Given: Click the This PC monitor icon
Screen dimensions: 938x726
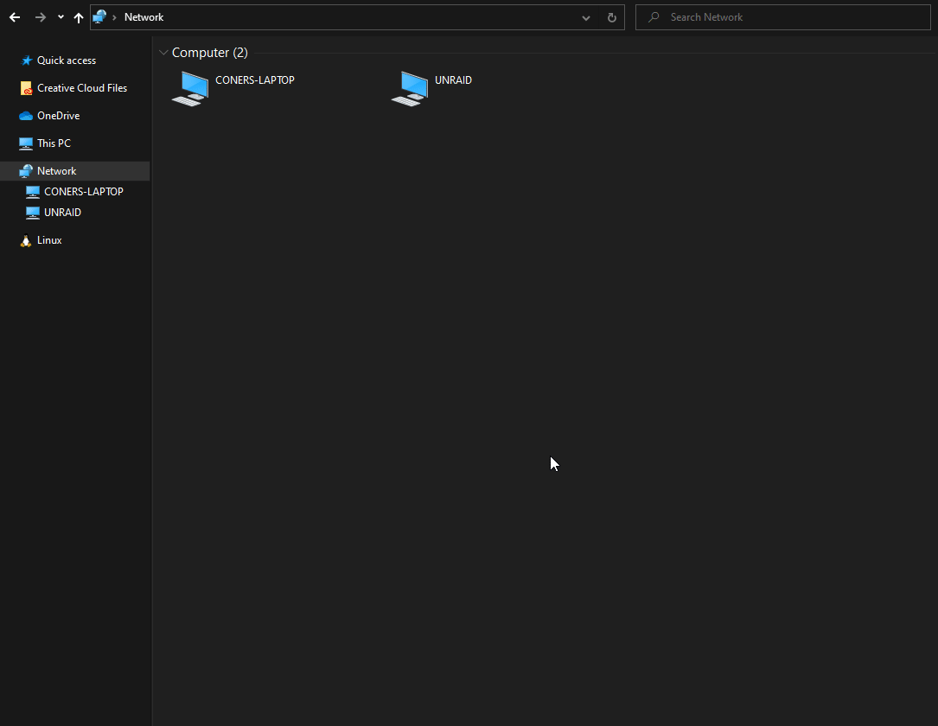Looking at the screenshot, I should 26,143.
